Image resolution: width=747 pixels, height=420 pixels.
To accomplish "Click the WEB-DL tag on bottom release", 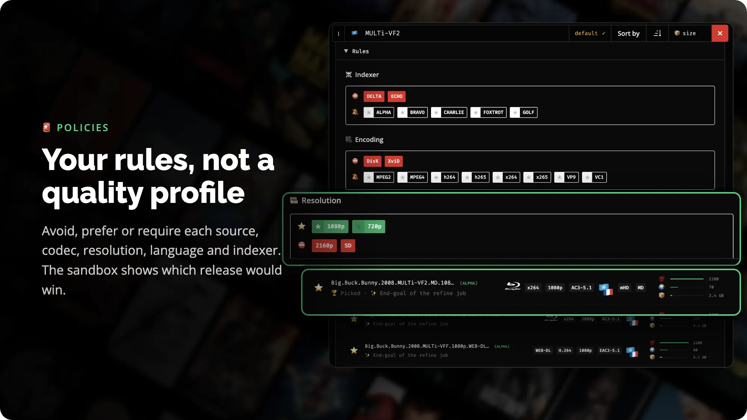I will pos(543,350).
